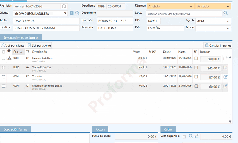Click the Expediente number 25 00001 field
The image size is (238, 143).
(115, 6)
